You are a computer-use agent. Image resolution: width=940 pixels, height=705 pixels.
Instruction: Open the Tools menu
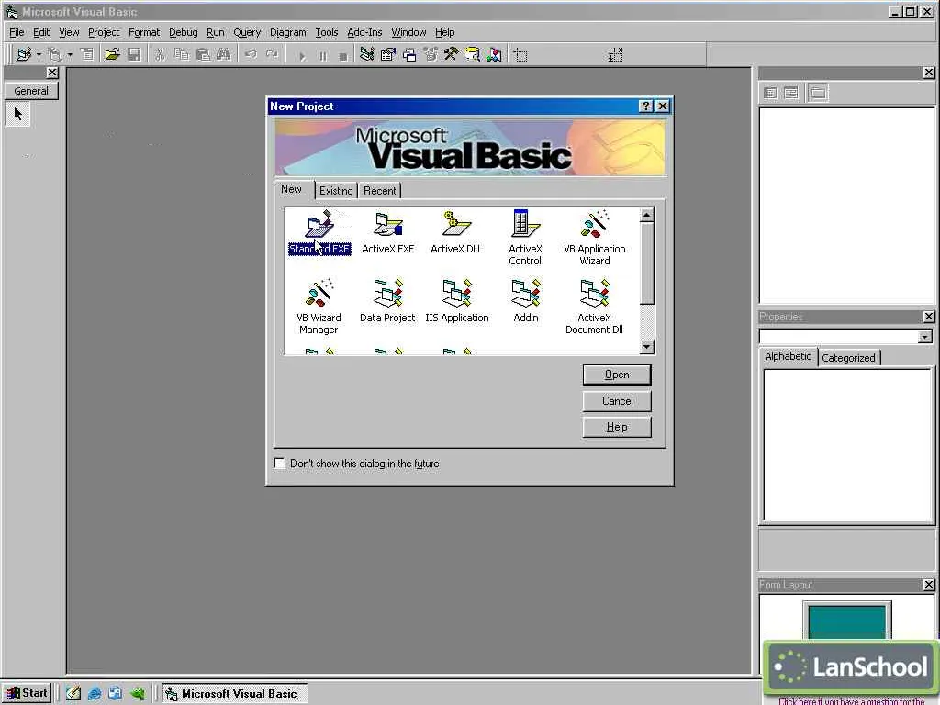point(327,32)
